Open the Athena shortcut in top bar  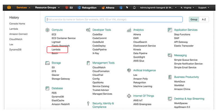coord(108,8)
